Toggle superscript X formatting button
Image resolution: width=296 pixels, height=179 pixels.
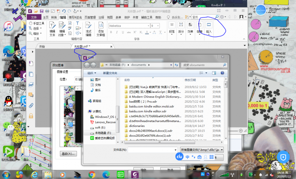(135, 32)
